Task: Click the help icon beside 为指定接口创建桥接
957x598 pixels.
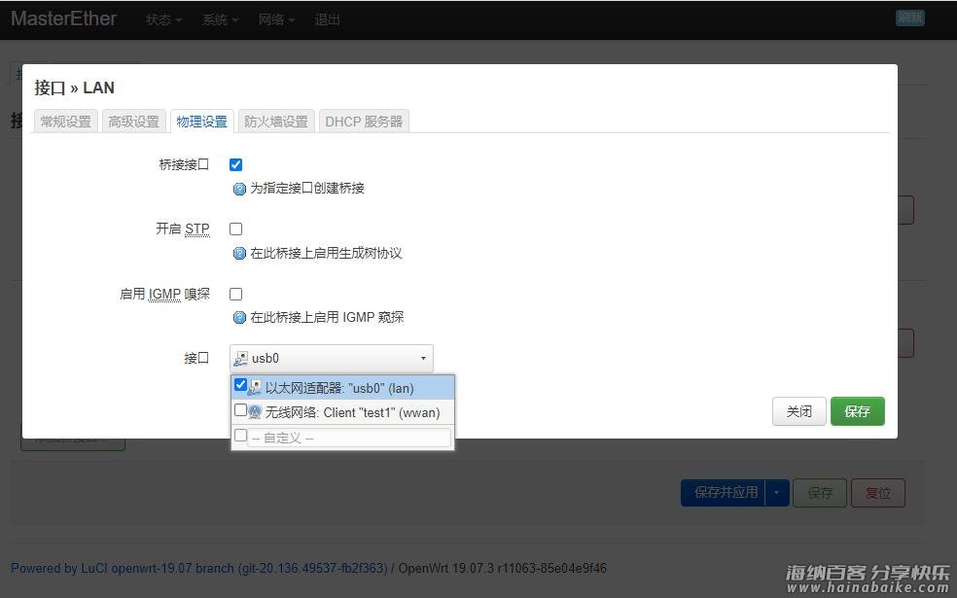Action: click(239, 190)
